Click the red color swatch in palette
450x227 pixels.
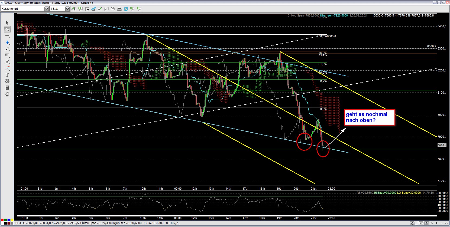coord(2,220)
